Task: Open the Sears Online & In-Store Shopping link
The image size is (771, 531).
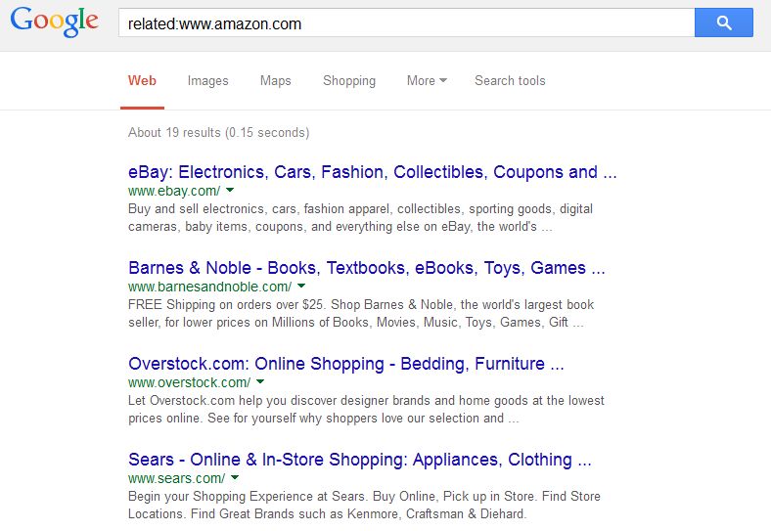Action: point(359,460)
